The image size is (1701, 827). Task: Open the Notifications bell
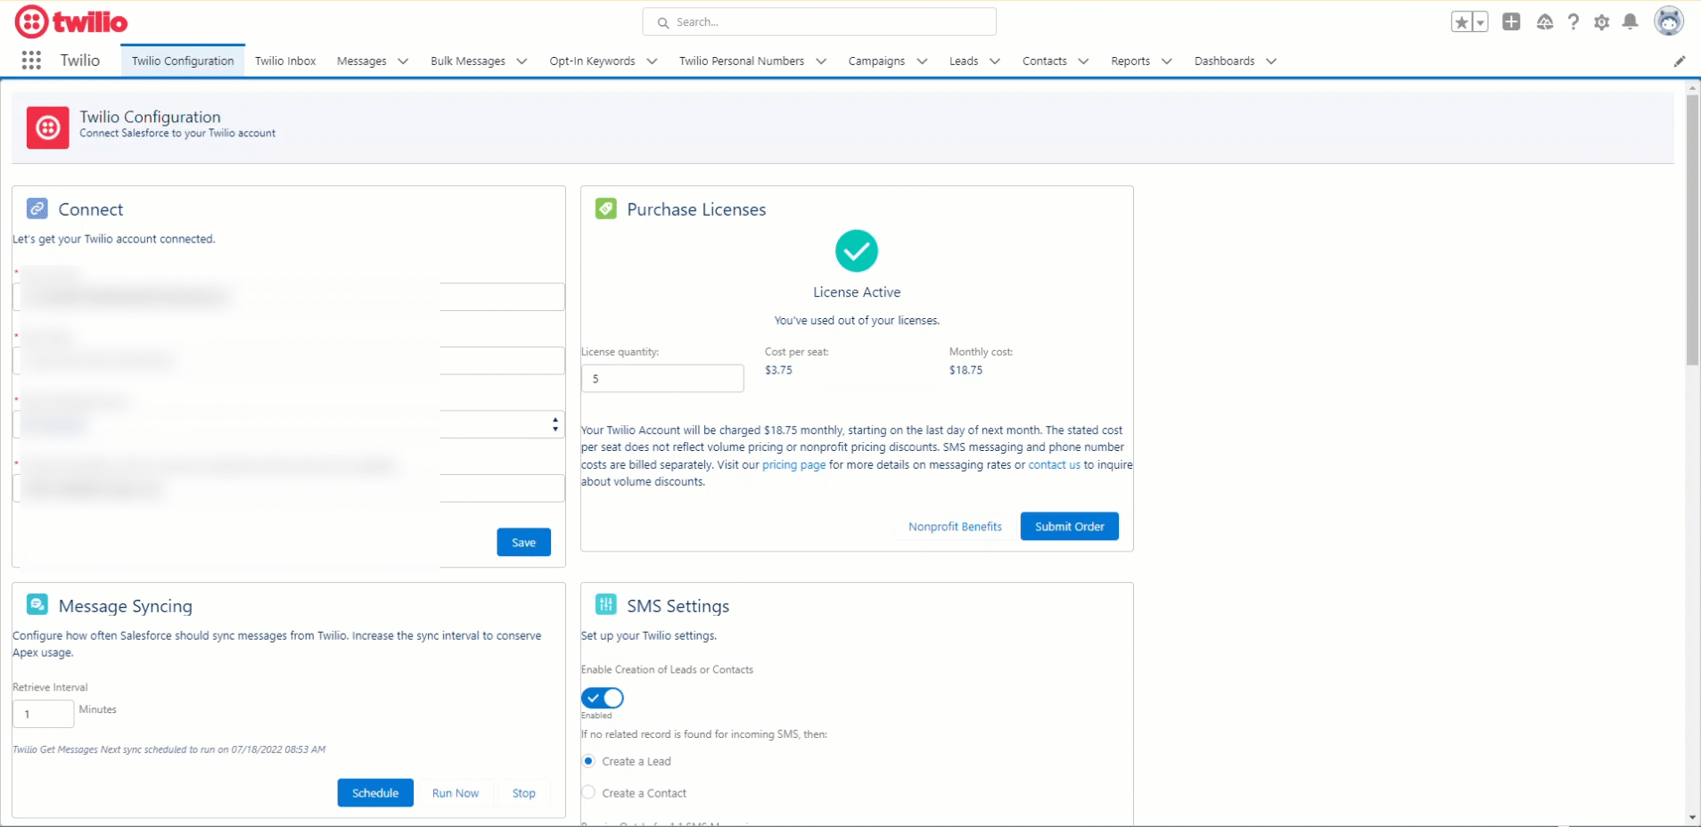(1631, 21)
